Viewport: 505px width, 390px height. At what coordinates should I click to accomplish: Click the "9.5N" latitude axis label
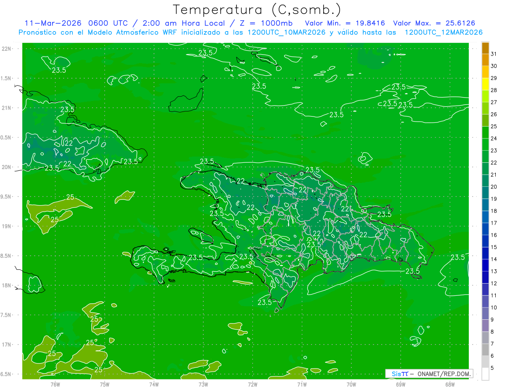pyautogui.click(x=6, y=196)
